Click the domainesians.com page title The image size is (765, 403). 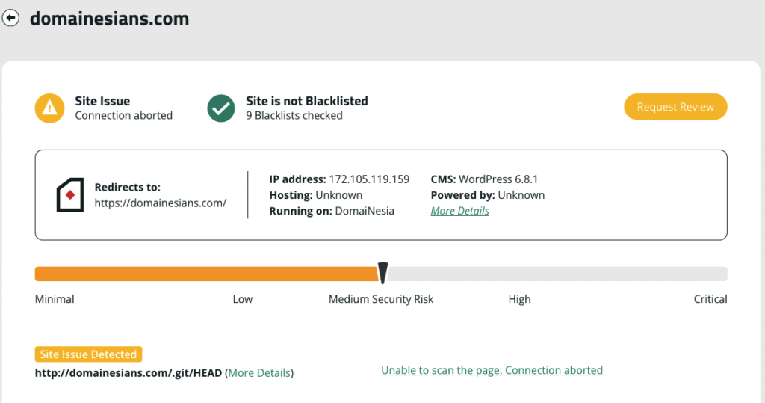109,19
